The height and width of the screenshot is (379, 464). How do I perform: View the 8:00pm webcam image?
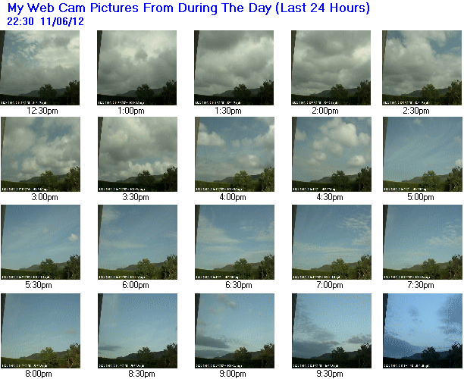[x=40, y=330]
